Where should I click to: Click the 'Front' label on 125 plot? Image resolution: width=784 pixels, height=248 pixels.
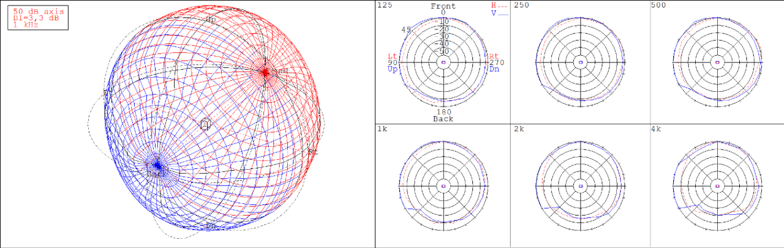443,6
